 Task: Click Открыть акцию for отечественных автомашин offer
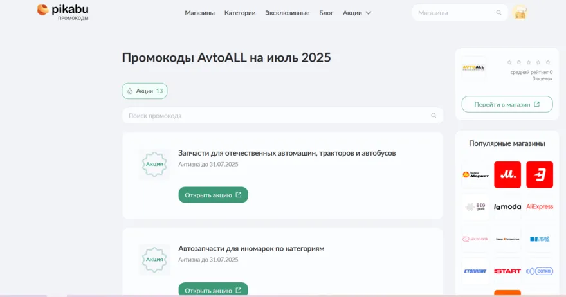pos(213,195)
